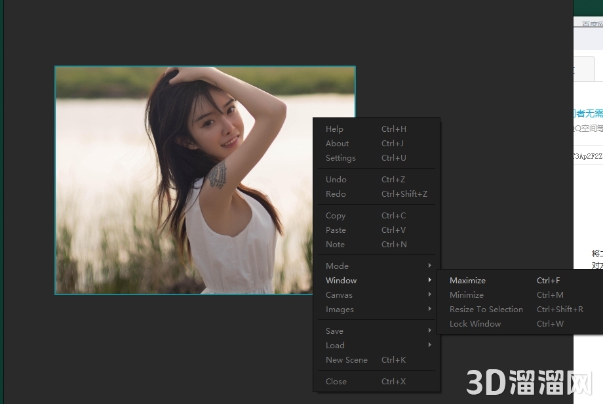Expand the Images submenu
The width and height of the screenshot is (603, 404).
point(340,309)
